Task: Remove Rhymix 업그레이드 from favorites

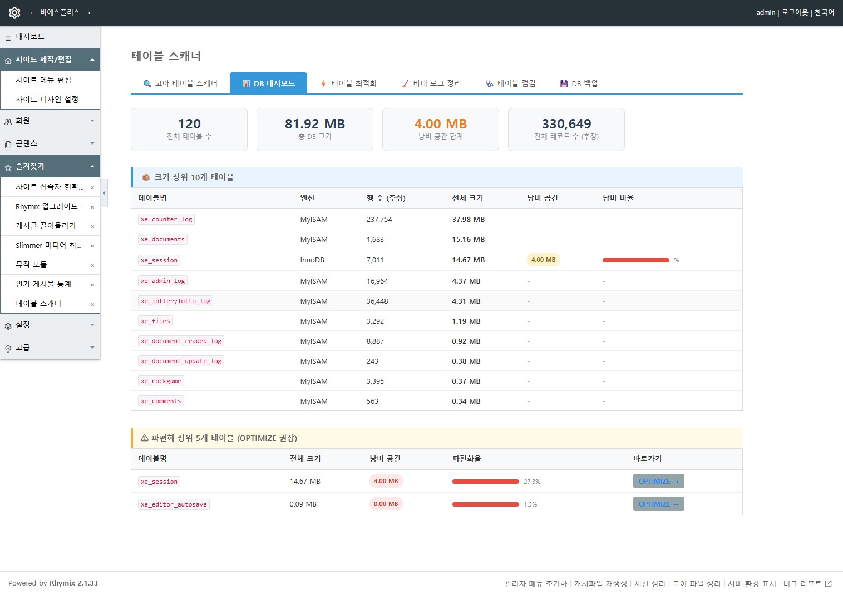Action: 92,207
